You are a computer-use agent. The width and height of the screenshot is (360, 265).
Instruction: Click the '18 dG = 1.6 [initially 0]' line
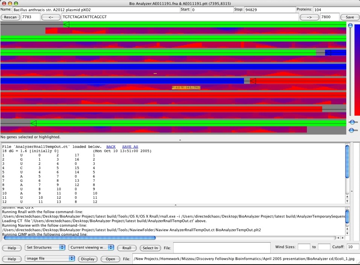click(x=30, y=151)
